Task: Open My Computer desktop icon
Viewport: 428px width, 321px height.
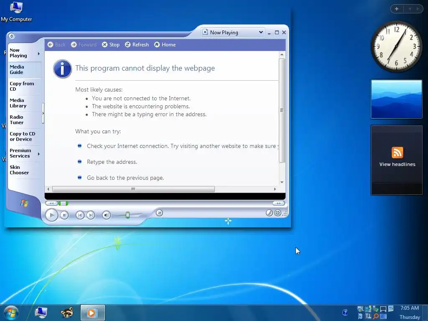Action: click(16, 11)
